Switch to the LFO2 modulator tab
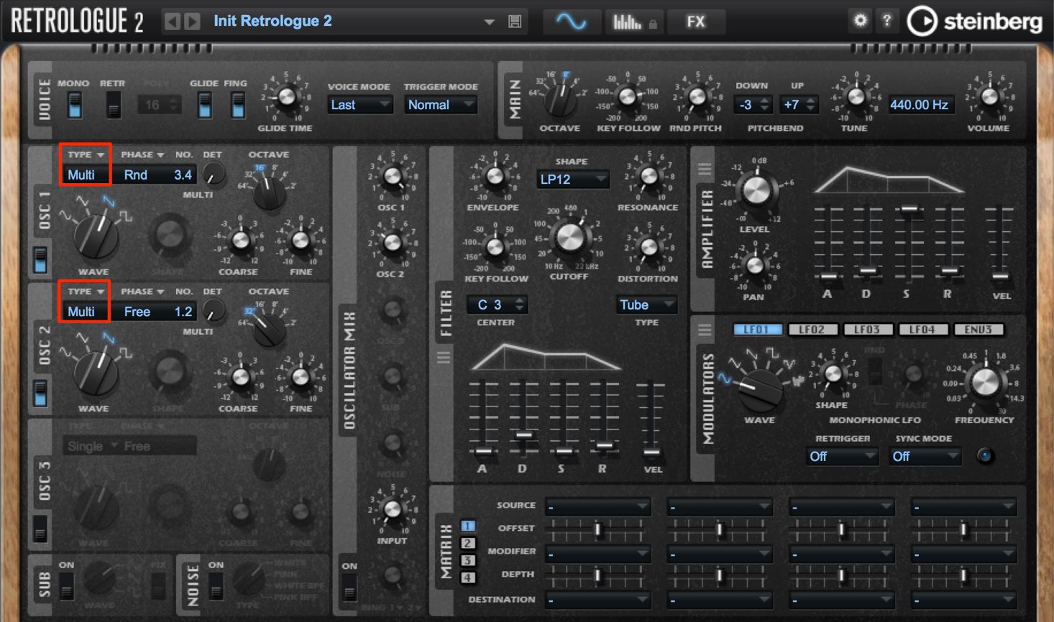This screenshot has height=622, width=1054. pyautogui.click(x=812, y=329)
